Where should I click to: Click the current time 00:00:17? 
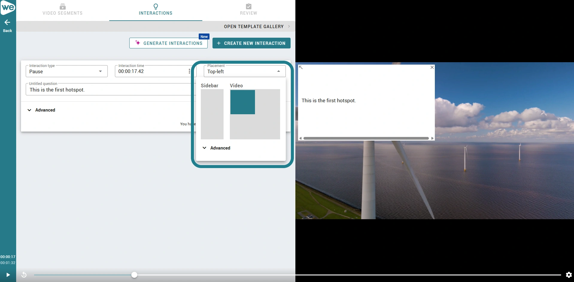point(8,257)
